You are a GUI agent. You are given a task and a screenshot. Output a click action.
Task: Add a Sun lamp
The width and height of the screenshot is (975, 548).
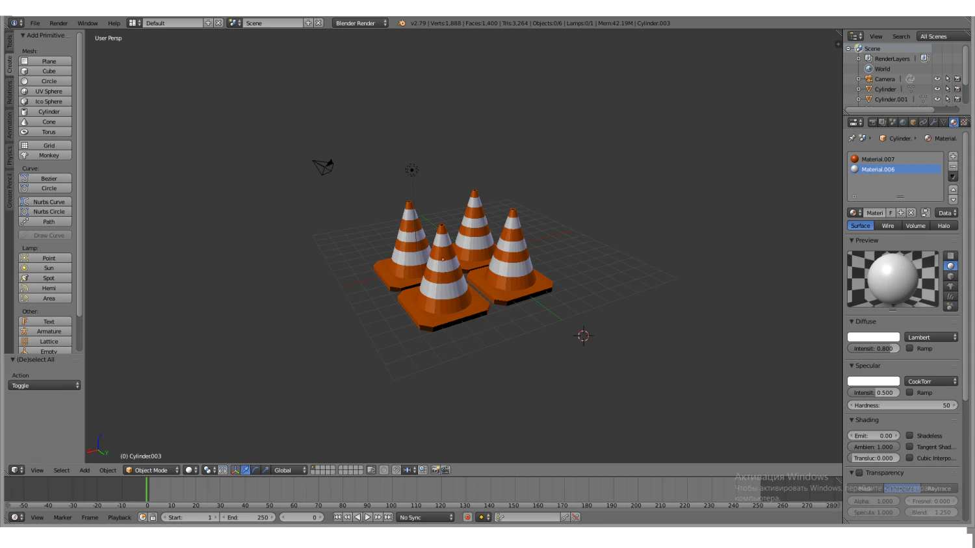point(45,268)
